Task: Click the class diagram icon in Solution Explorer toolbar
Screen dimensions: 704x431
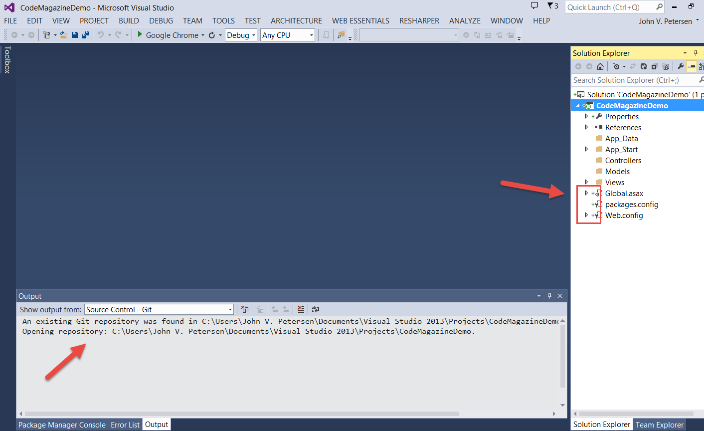Action: pyautogui.click(x=702, y=66)
